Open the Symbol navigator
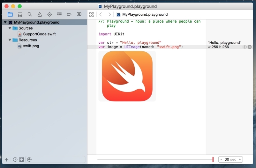The height and width of the screenshot is (168, 256). click(20, 14)
